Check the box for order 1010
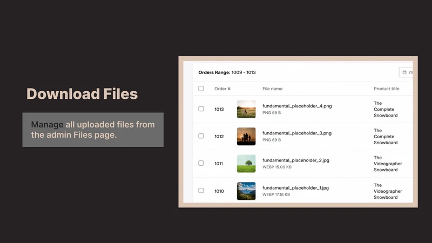The width and height of the screenshot is (432, 243). (x=201, y=191)
